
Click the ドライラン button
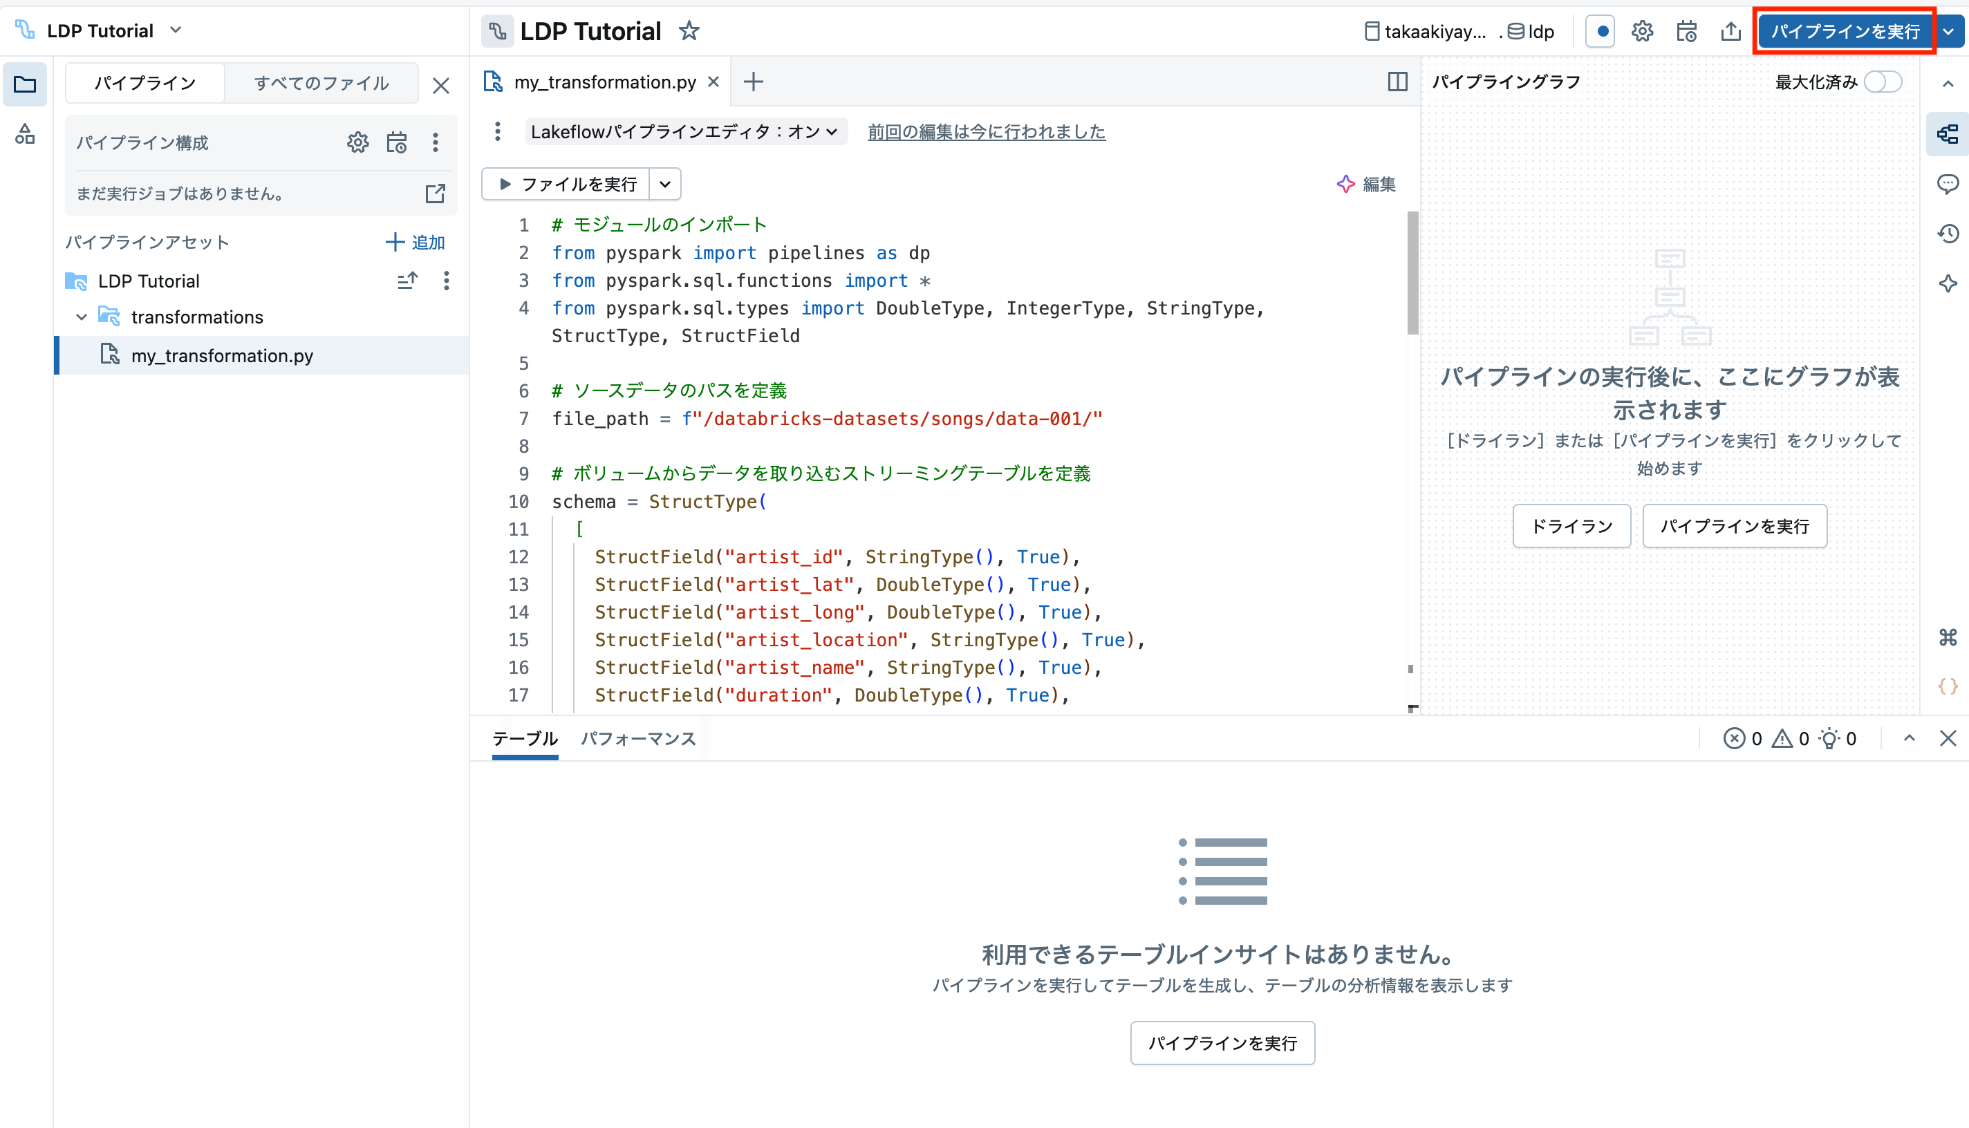tap(1571, 526)
